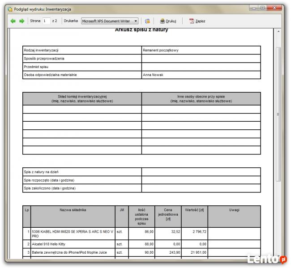The image size is (291, 268).
Task: Click the application icon in the title bar
Action: (10, 9)
